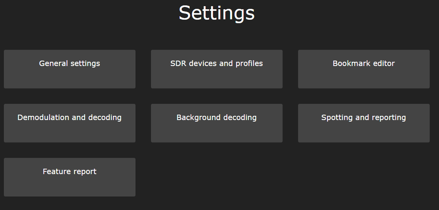The image size is (439, 210).
Task: Open the Feature report page
Action: 69,177
